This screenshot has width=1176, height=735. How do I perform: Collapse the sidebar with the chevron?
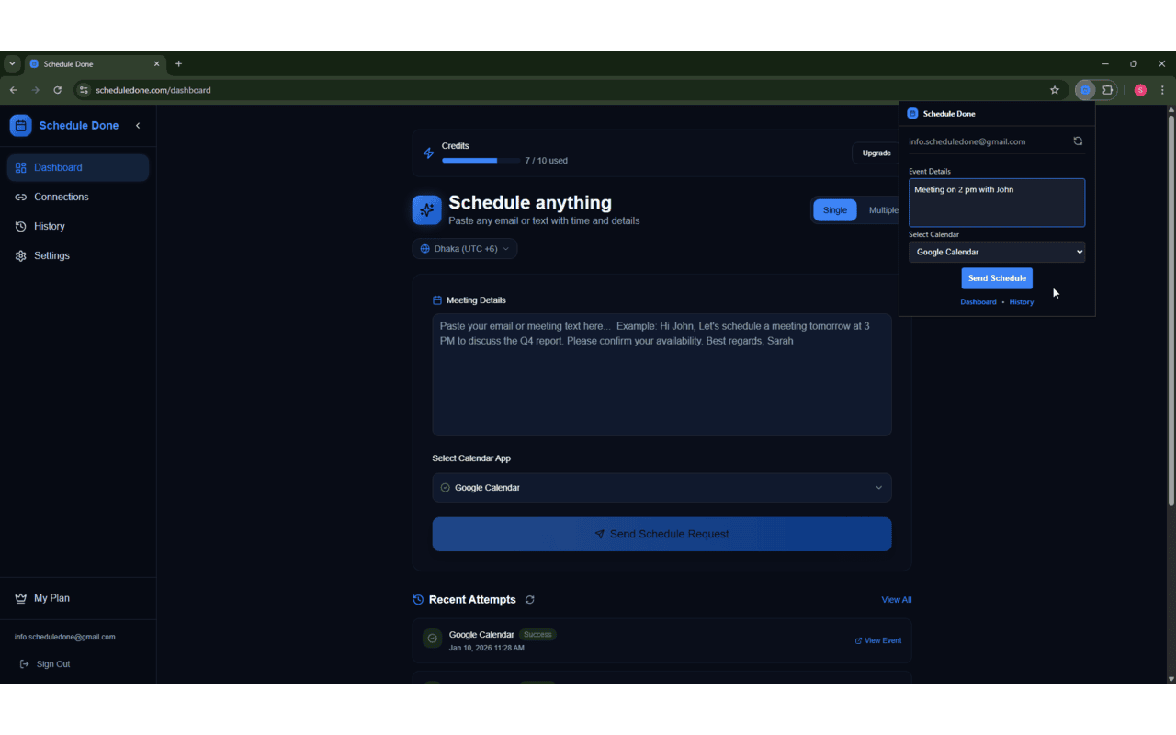138,125
